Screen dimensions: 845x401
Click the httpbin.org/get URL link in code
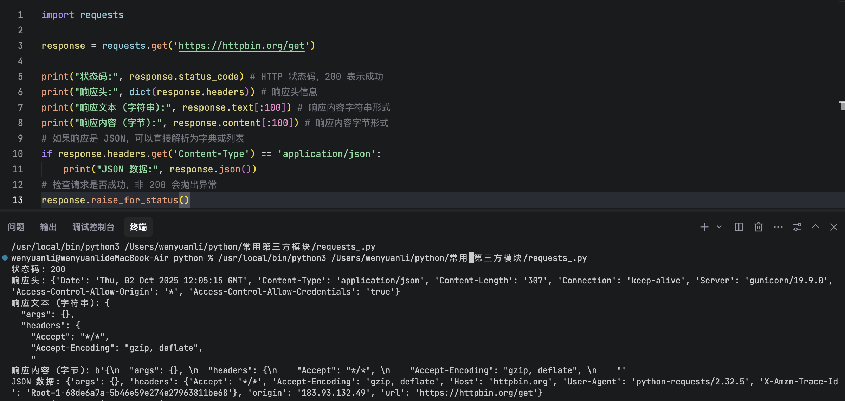(x=241, y=46)
